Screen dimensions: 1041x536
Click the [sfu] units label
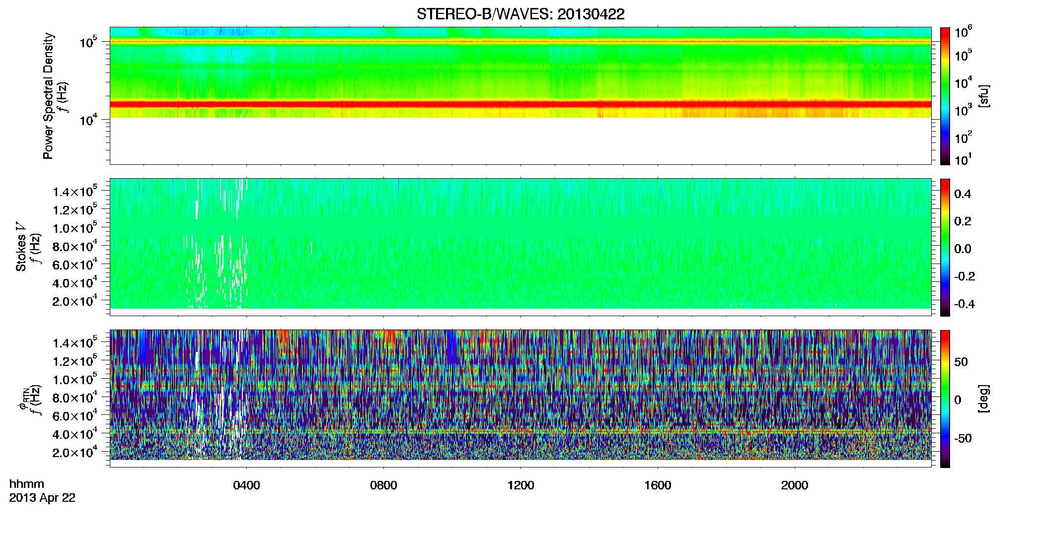[x=983, y=96]
